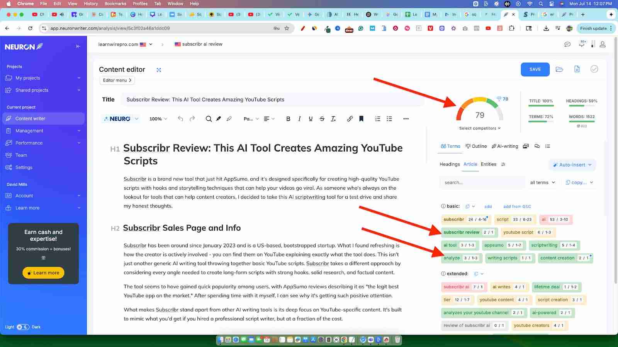Click the ordered list icon beside the comments icon
The width and height of the screenshot is (618, 347).
(x=547, y=146)
